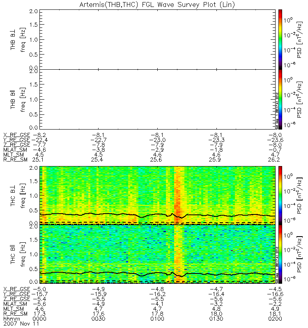Click the Y_RE_GSE value -23.3
Image resolution: width=308 pixels, height=328 pixels.
tap(216, 140)
